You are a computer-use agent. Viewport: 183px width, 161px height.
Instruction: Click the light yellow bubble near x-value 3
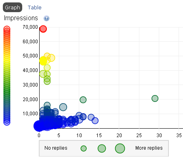51,58
